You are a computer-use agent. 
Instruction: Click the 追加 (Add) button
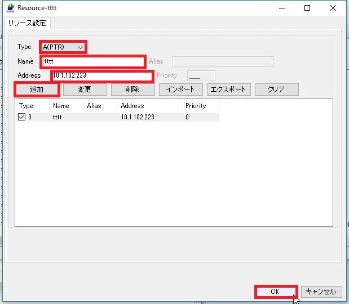click(x=37, y=90)
